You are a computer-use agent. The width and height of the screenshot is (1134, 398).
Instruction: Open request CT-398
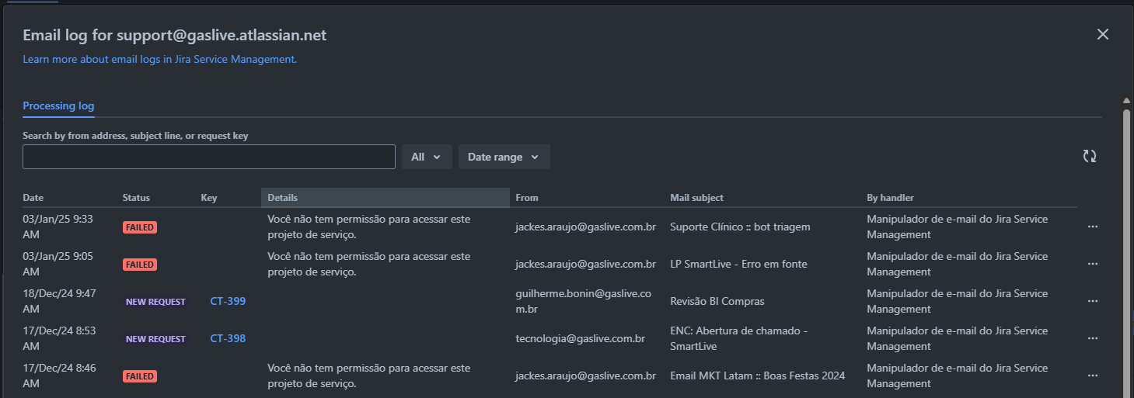[x=228, y=338]
